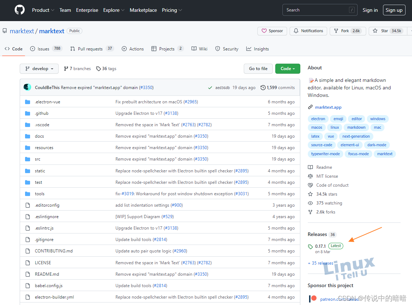
Task: Open the Insights tab
Action: (x=257, y=49)
